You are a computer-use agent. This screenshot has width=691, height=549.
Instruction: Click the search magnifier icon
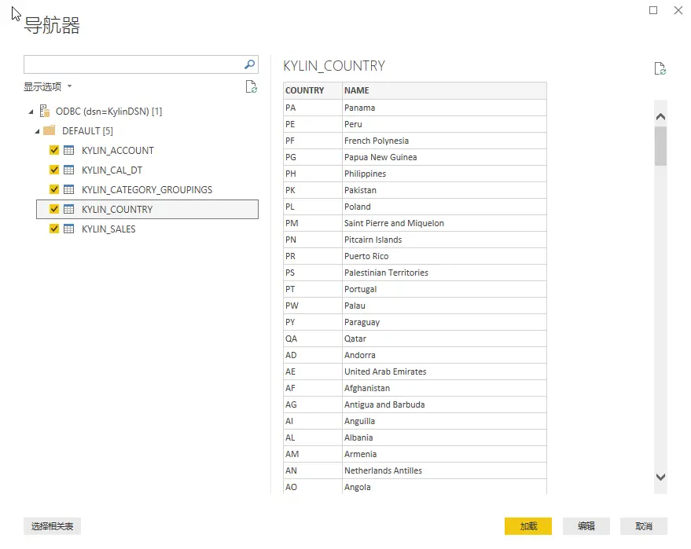point(249,64)
